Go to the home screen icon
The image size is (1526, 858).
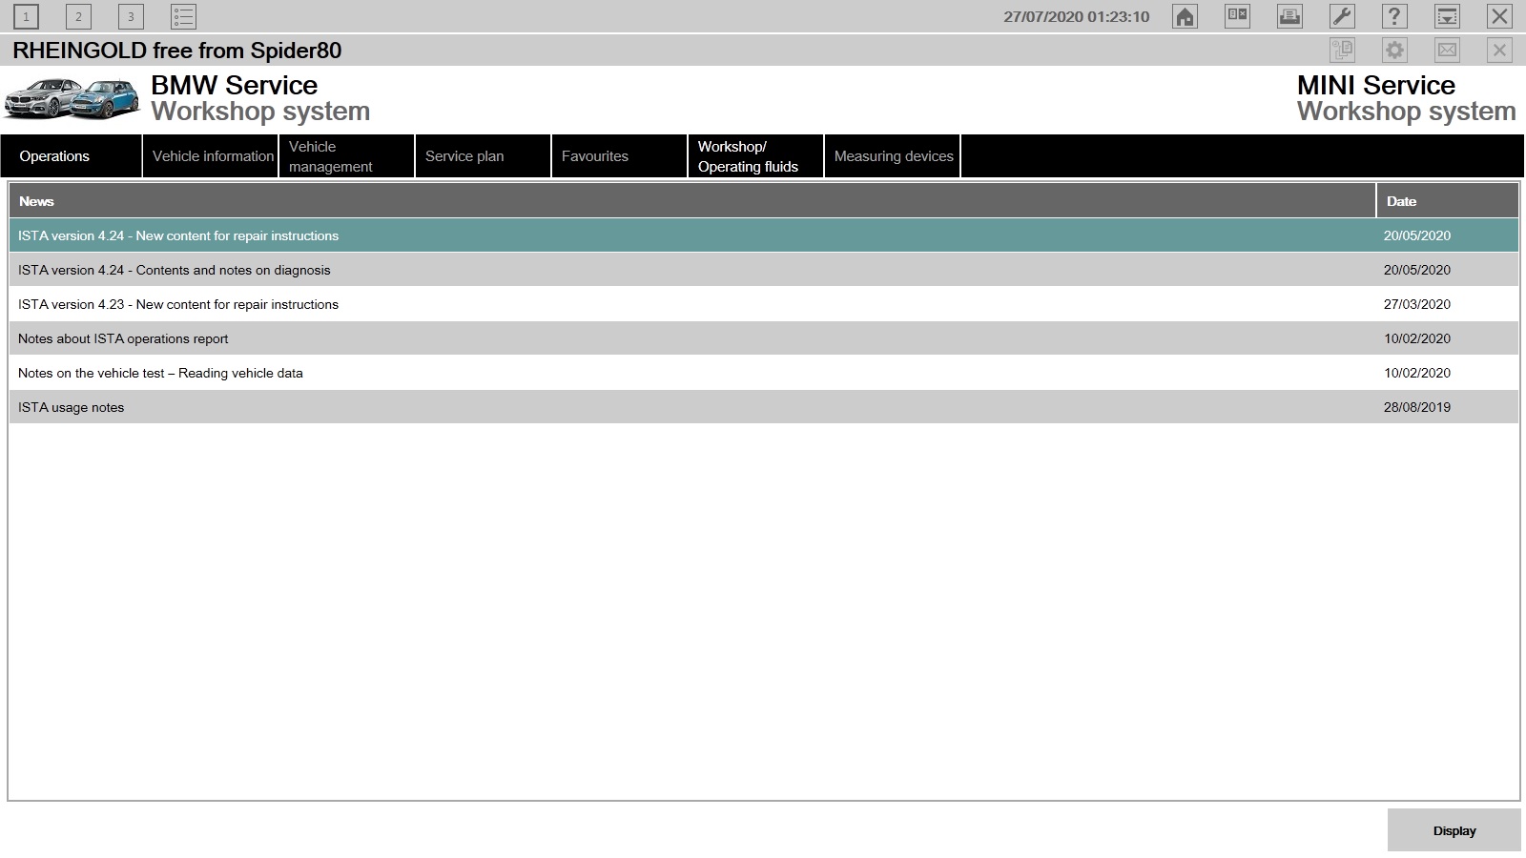tap(1185, 16)
